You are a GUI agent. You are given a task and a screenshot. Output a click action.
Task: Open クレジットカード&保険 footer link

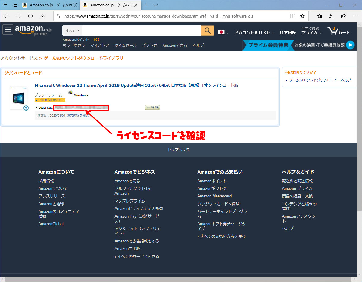point(218,204)
